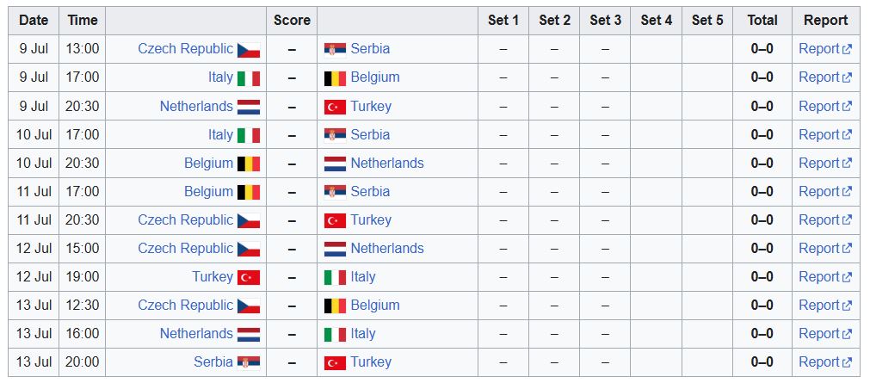Click the Score column header
This screenshot has width=870, height=383.
coord(292,21)
